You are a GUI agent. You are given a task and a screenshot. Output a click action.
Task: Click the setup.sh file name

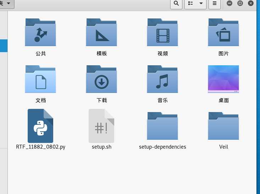coord(102,147)
